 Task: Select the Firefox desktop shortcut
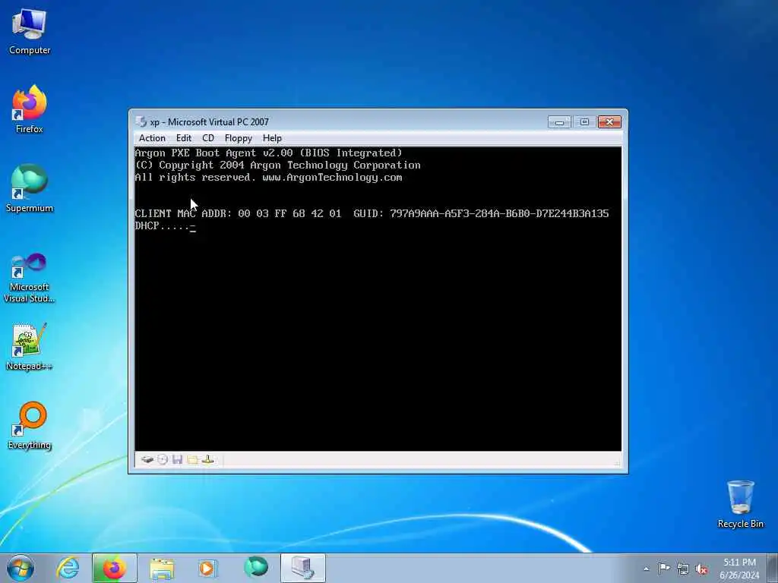(x=30, y=109)
